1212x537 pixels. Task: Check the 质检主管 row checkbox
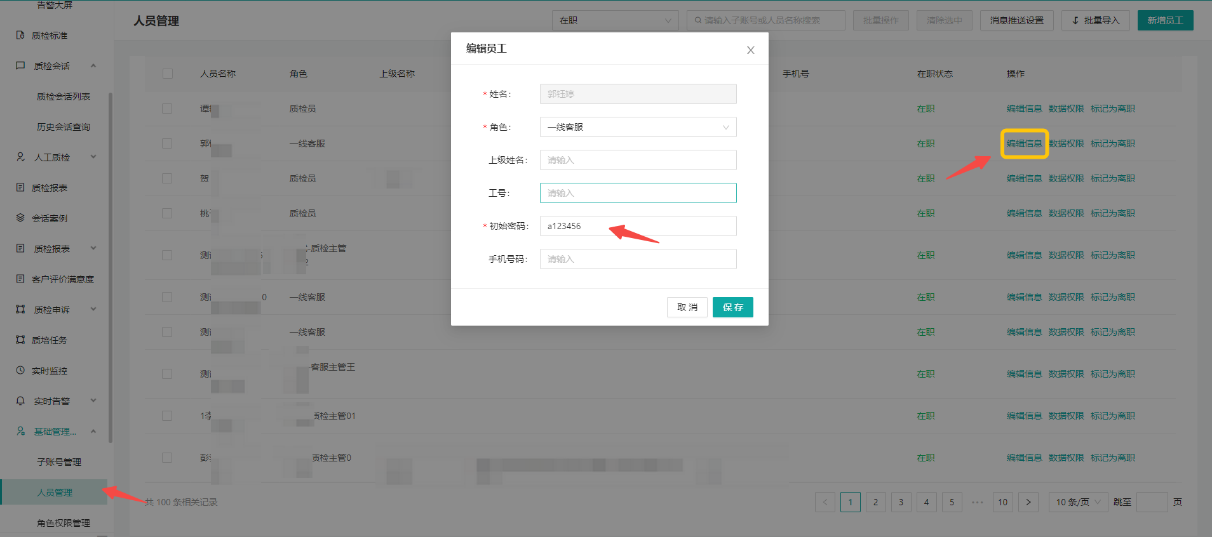[167, 255]
